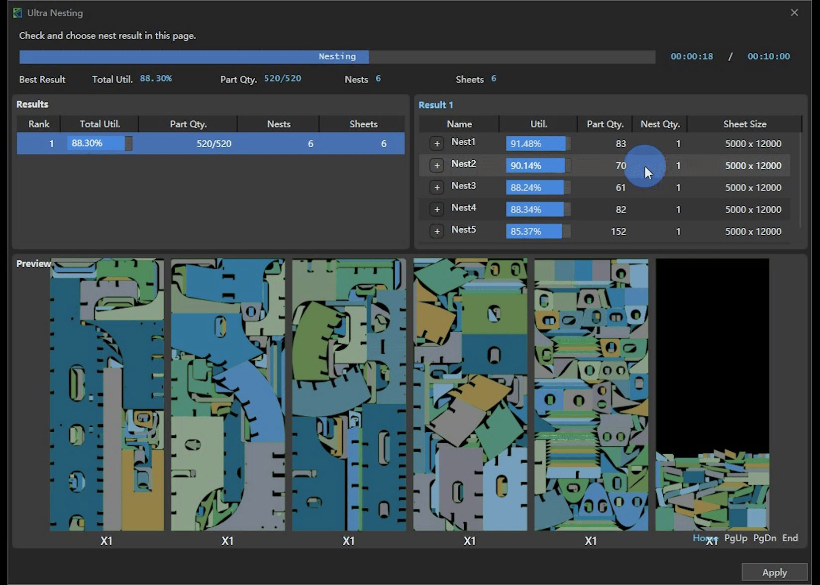Go to next page with PgDn
Image resolution: width=820 pixels, height=585 pixels.
click(764, 538)
